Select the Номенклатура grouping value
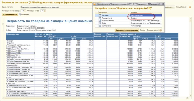The height and width of the screenshot is (101, 194). 146,26
